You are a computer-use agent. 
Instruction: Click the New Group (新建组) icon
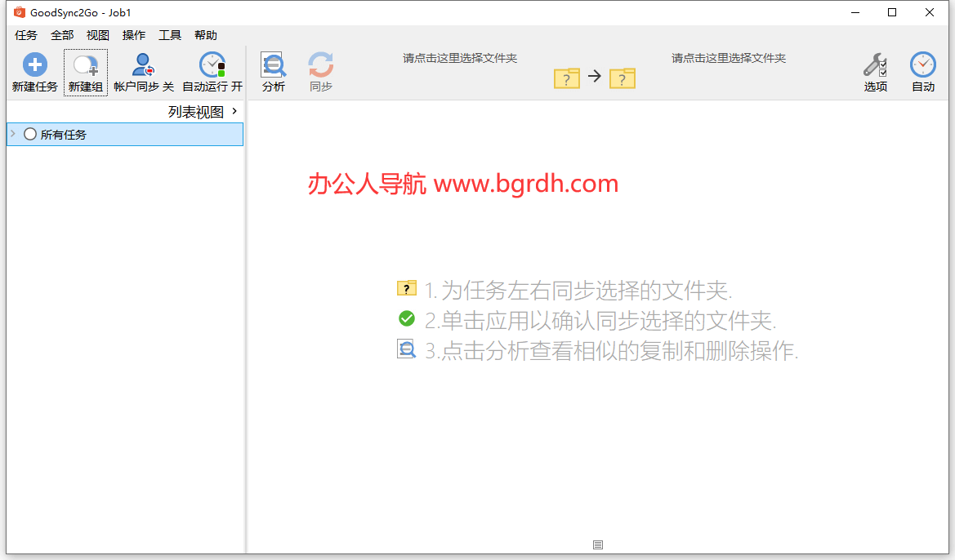click(85, 65)
